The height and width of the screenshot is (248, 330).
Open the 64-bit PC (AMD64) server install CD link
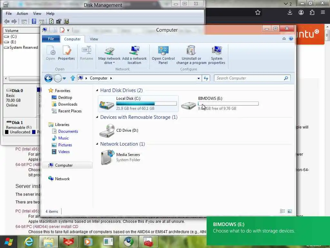(x=47, y=227)
